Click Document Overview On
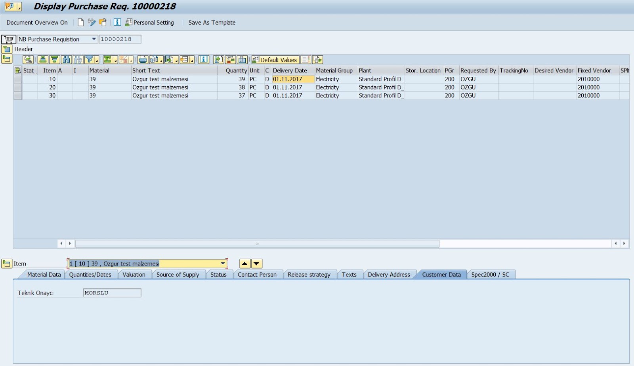 point(37,22)
